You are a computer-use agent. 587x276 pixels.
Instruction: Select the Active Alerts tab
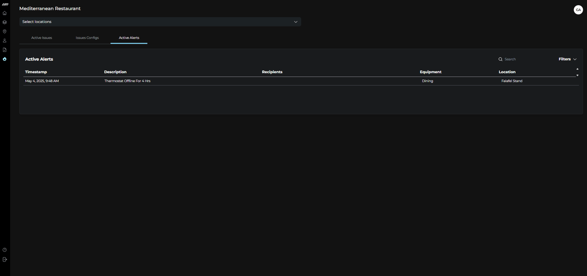click(x=129, y=38)
